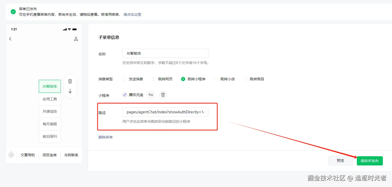Click the 1:21 time in phone preview
392x187 pixels.
click(x=14, y=29)
